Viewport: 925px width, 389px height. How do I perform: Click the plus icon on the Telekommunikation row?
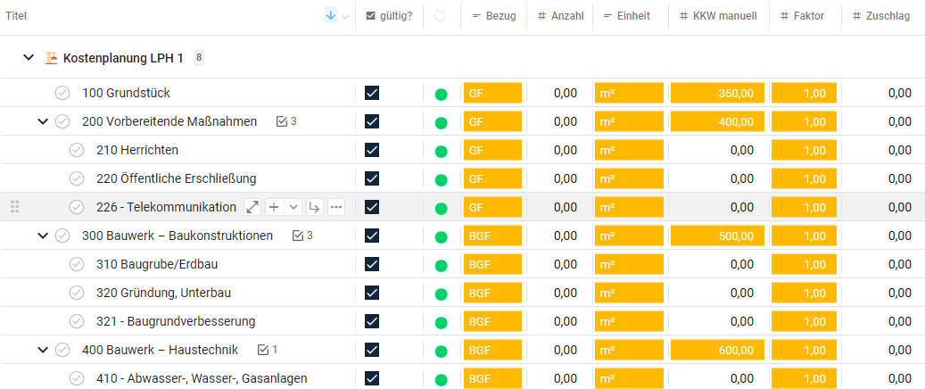(x=275, y=207)
